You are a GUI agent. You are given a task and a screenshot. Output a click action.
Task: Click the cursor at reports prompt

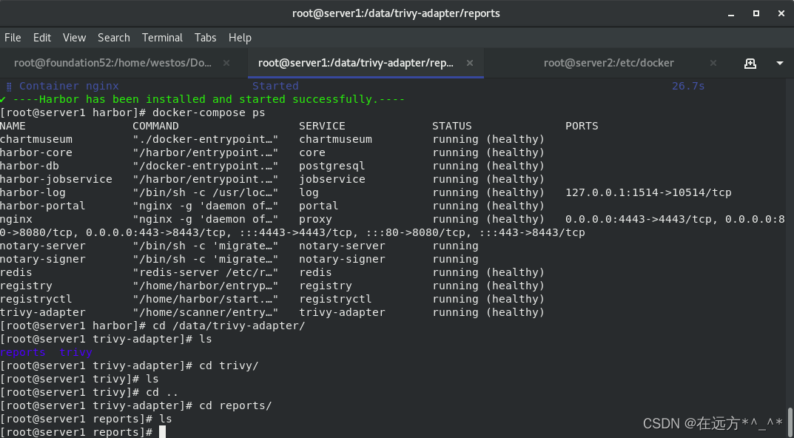point(162,432)
